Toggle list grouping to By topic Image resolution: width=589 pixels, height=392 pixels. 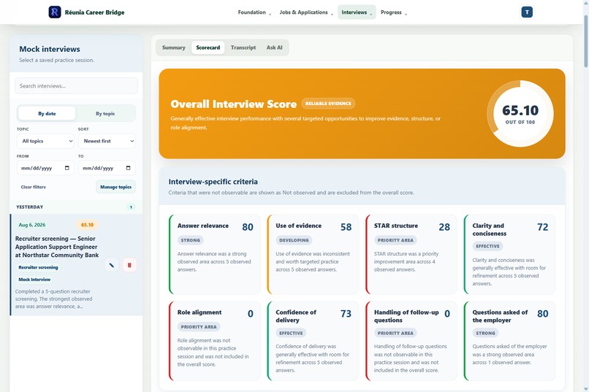tap(105, 113)
